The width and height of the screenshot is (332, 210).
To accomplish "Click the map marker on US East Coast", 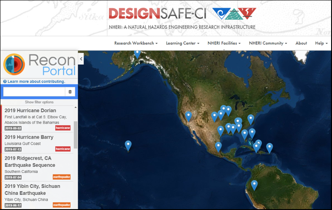I will click(251, 119).
